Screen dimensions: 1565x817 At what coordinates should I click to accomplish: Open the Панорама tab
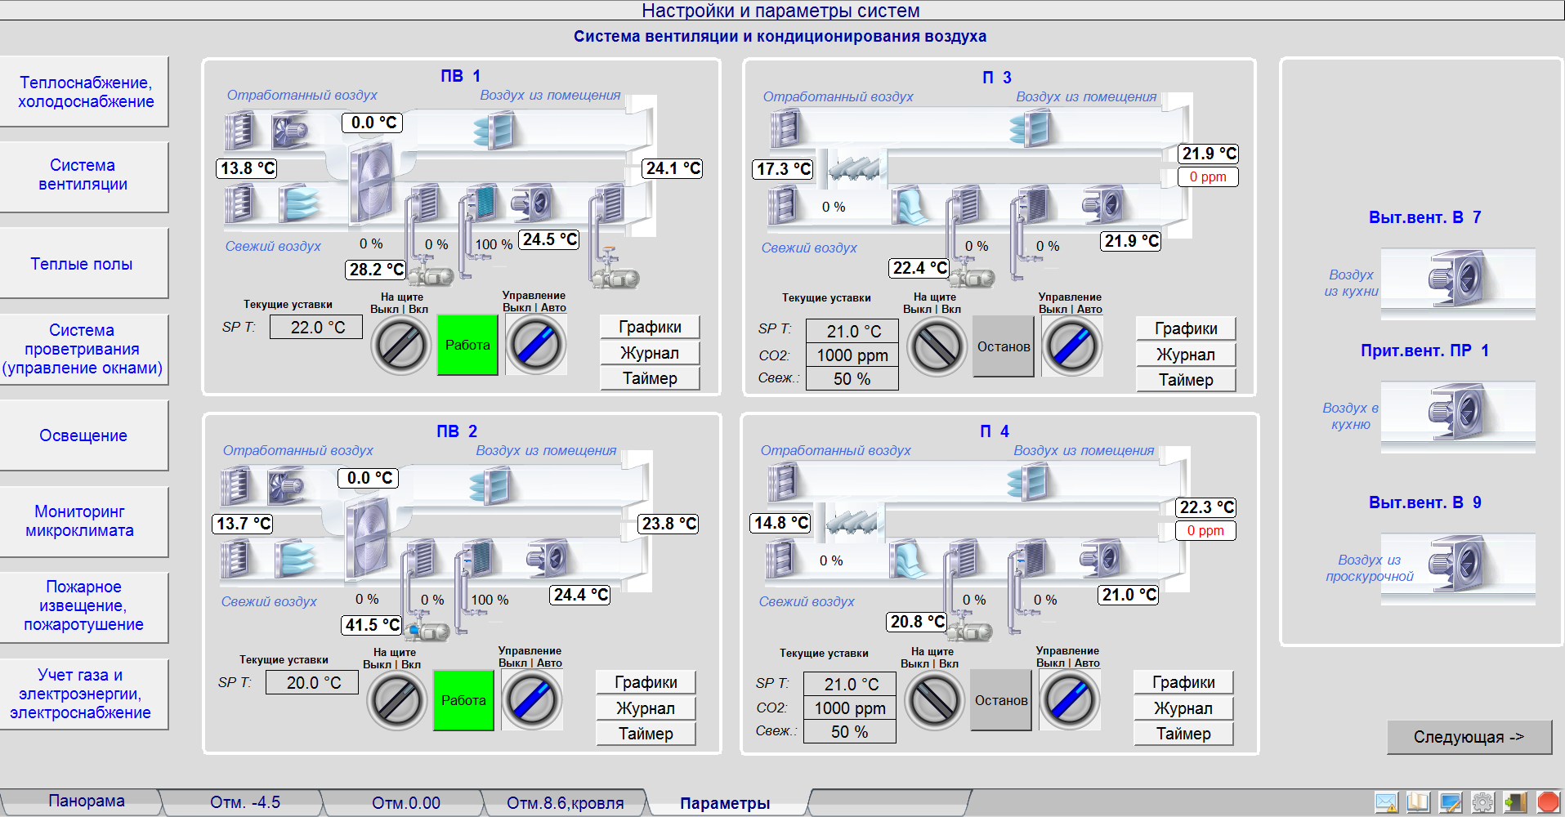tap(86, 801)
